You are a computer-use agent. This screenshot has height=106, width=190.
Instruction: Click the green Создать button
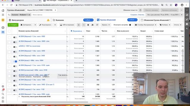[13, 25]
